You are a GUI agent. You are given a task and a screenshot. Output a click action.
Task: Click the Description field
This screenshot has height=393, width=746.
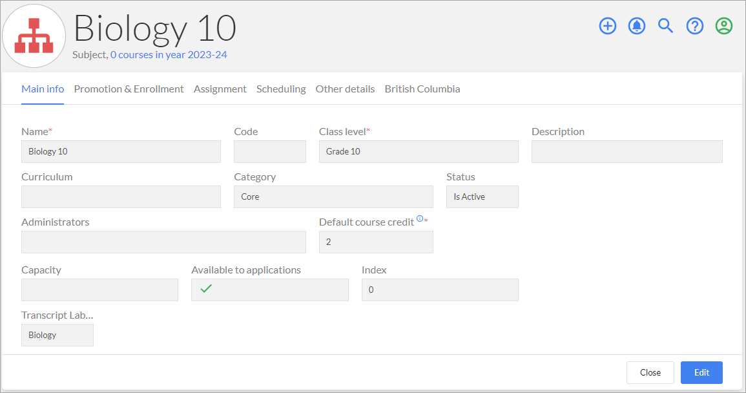[627, 151]
